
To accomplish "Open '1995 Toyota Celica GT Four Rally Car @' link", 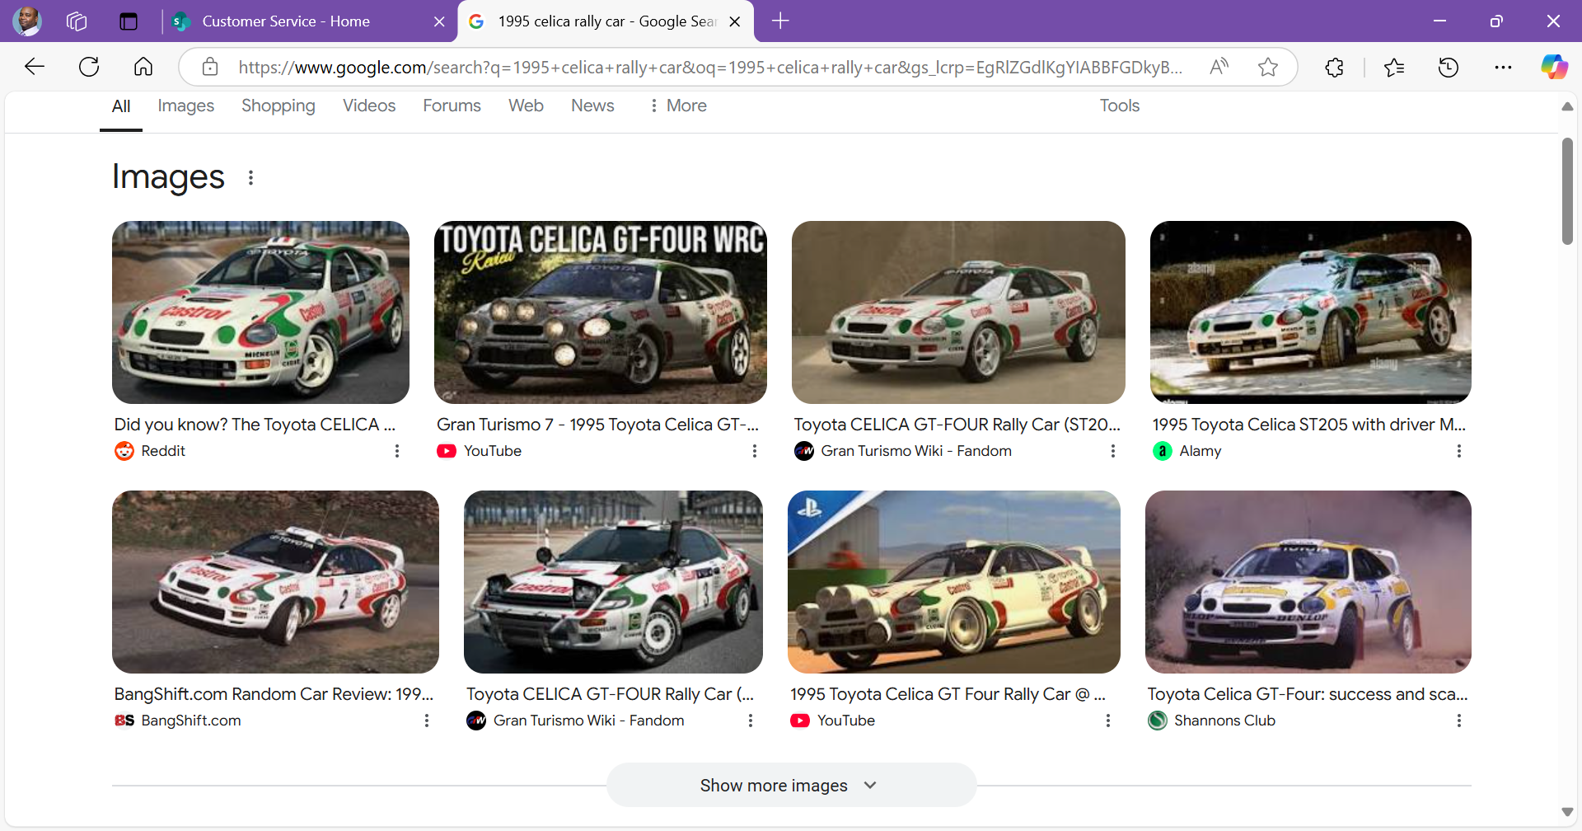I will point(948,694).
